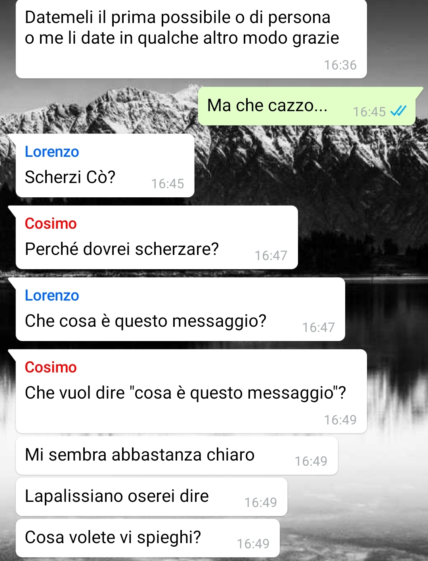Tap the green "Ma che cazzo..." bubble
The height and width of the screenshot is (561, 428).
coord(307,106)
